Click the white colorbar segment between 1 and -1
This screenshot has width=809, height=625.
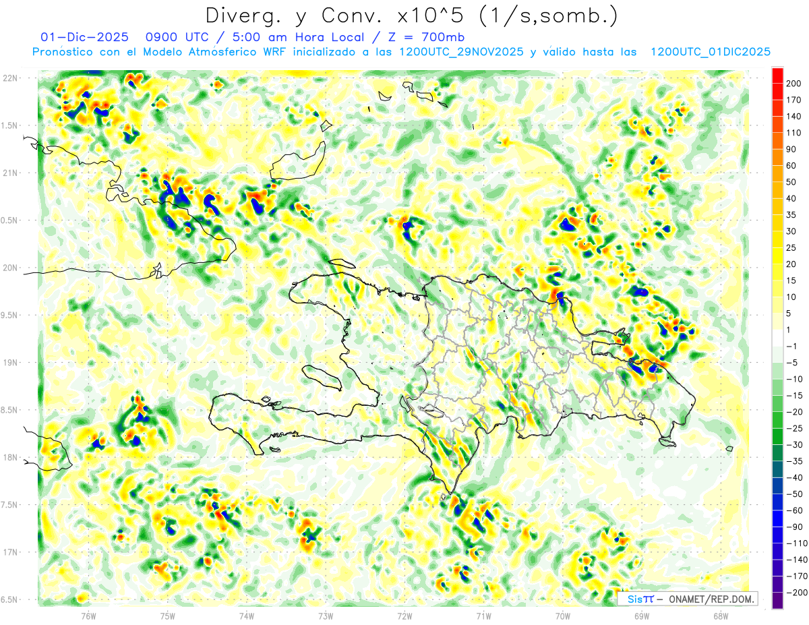(x=777, y=338)
